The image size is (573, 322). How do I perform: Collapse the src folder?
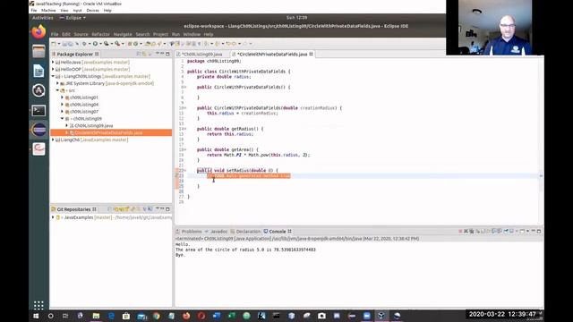pyautogui.click(x=57, y=90)
